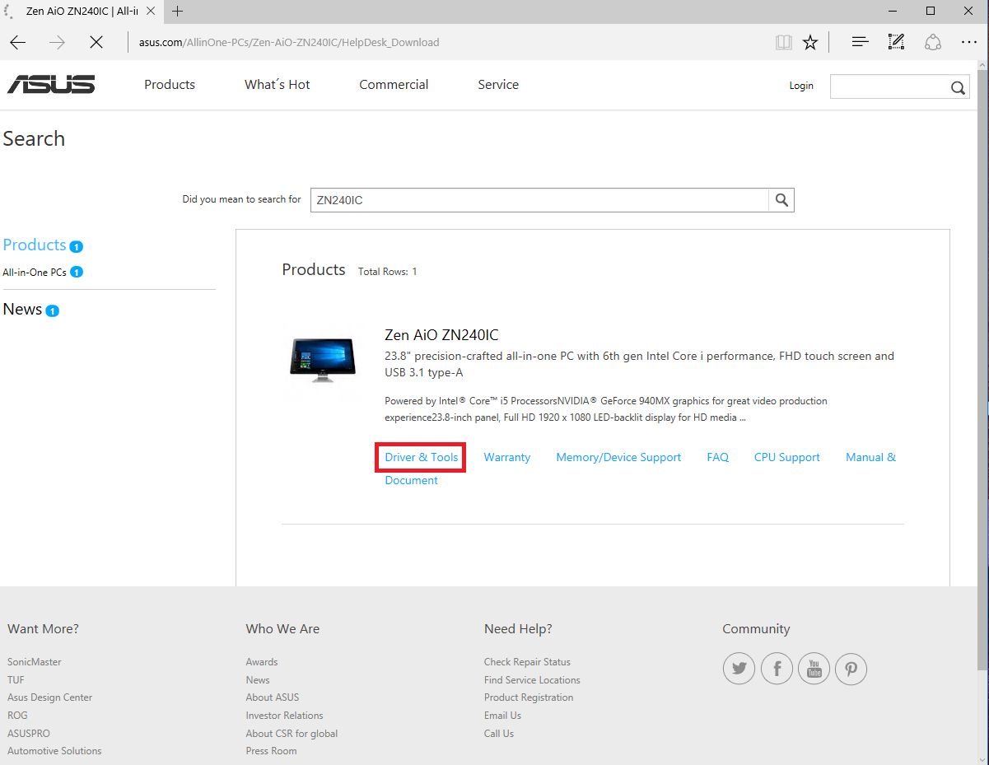Open the Warranty link
Viewport: 989px width, 765px height.
click(x=507, y=457)
